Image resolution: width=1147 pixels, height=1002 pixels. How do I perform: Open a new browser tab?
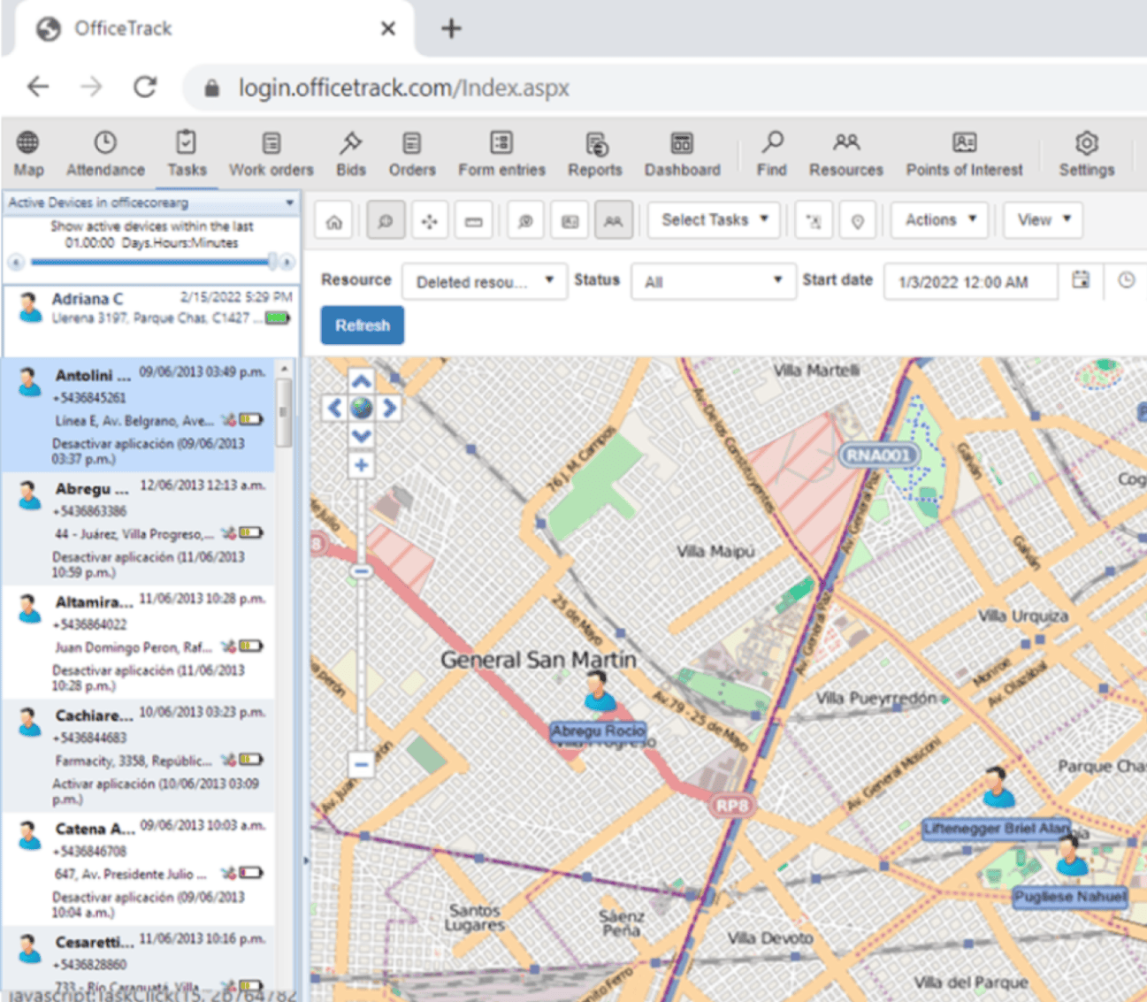click(451, 28)
